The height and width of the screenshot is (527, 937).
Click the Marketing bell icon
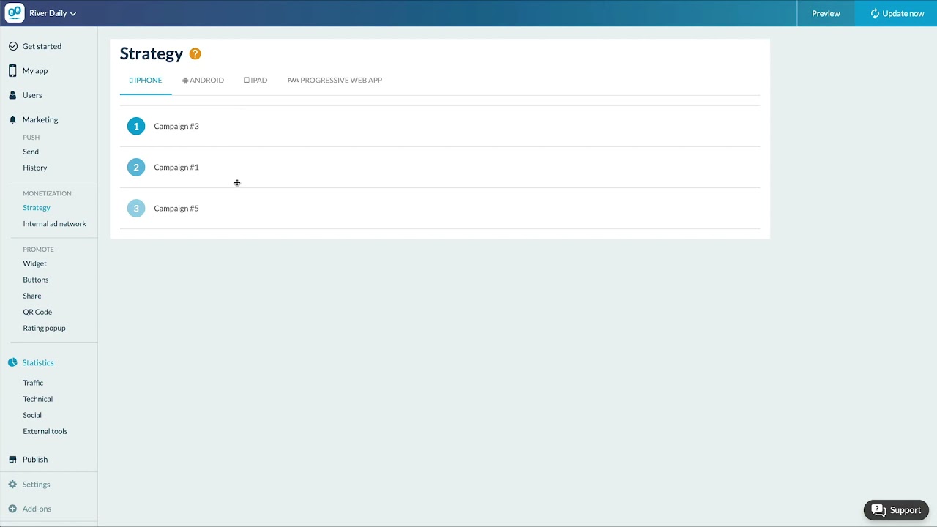pyautogui.click(x=12, y=119)
